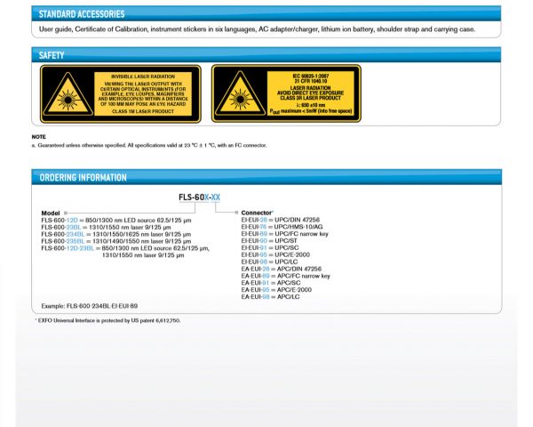533x427 pixels.
Task: Click the 'Connector' column label
Action: [x=257, y=213]
